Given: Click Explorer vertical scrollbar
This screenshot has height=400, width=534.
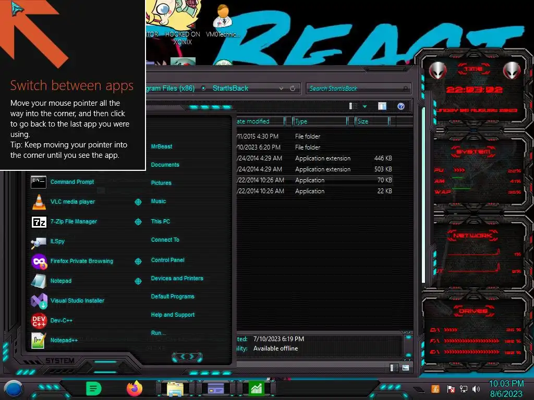Looking at the screenshot, I should 423,195.
